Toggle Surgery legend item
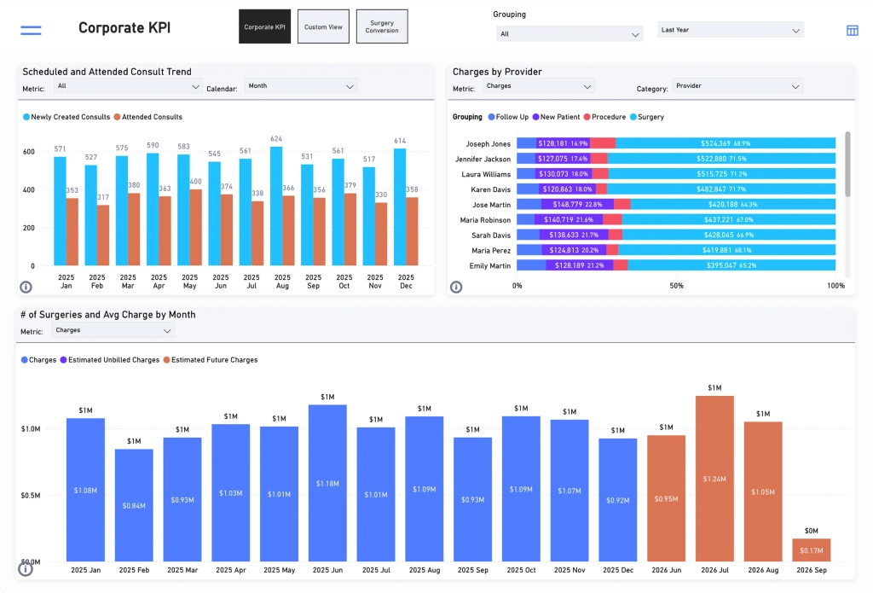873x593 pixels. coord(647,117)
